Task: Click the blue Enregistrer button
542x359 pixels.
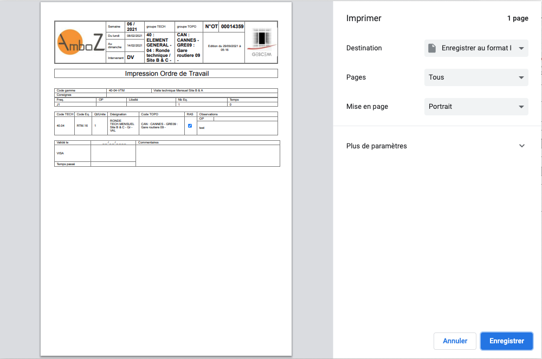Action: 507,341
